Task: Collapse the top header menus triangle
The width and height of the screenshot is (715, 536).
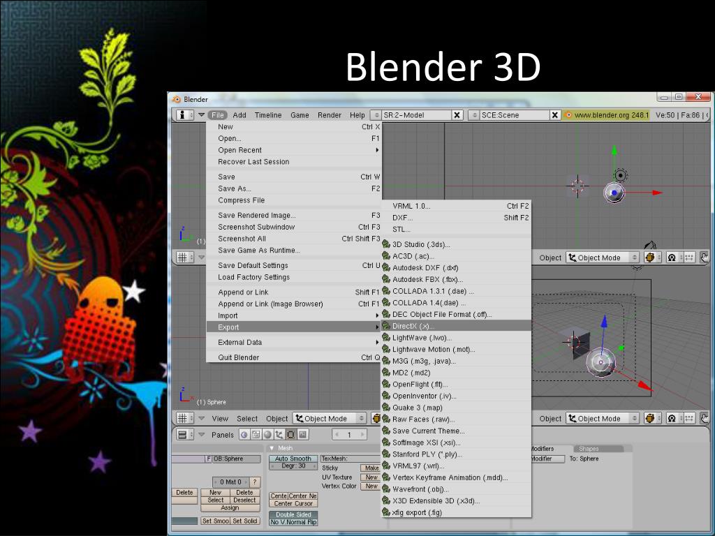Action: tap(201, 115)
